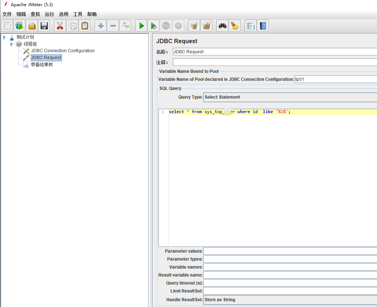Expand all nodes with plus icon

(x=100, y=26)
